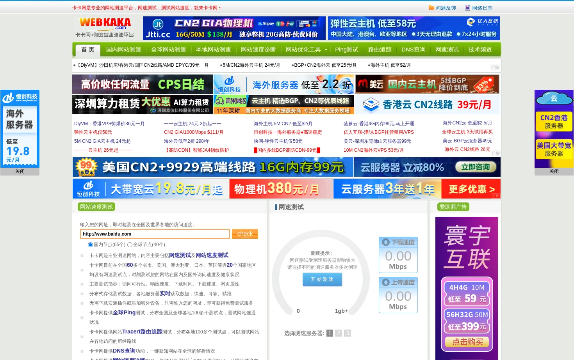
Task: Click the 点击购买 button in sponsor ad
Action: pyautogui.click(x=467, y=342)
